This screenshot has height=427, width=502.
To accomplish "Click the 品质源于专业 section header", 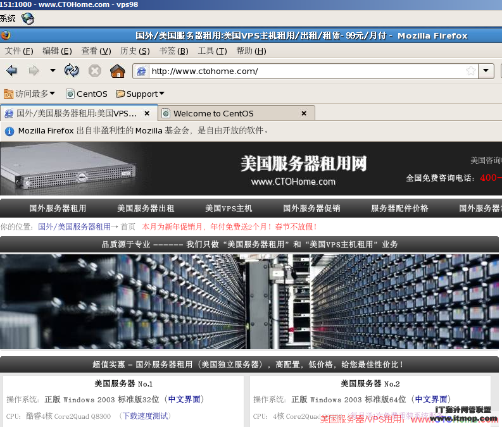I will pos(249,244).
